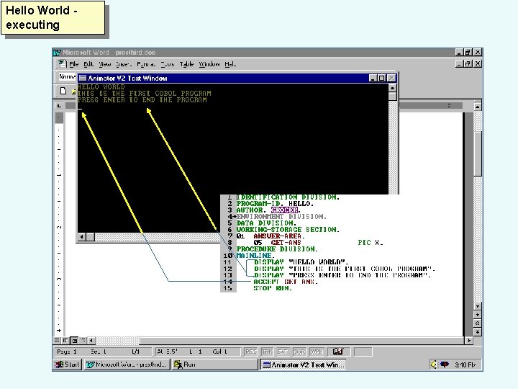Click the taskbar clock showing 3:10 PM
Viewport: 518px width, 389px height.
(465, 365)
